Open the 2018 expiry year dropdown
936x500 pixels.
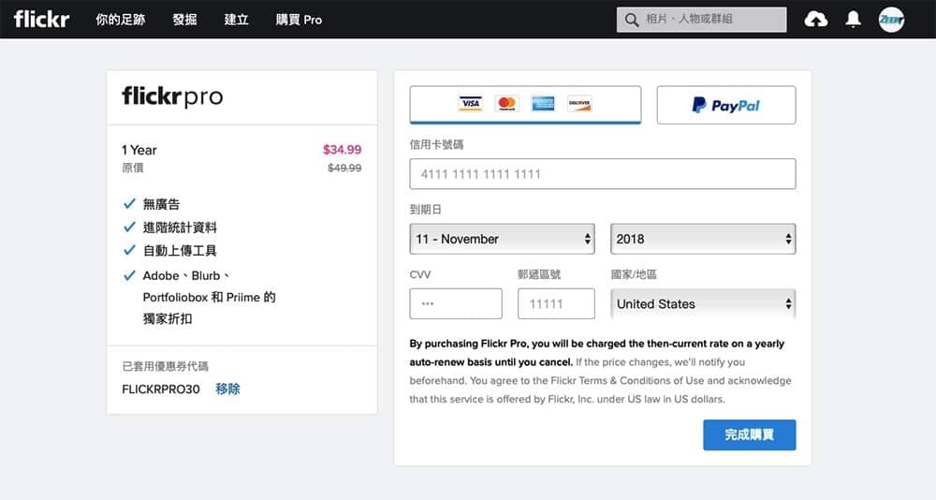[x=703, y=239]
